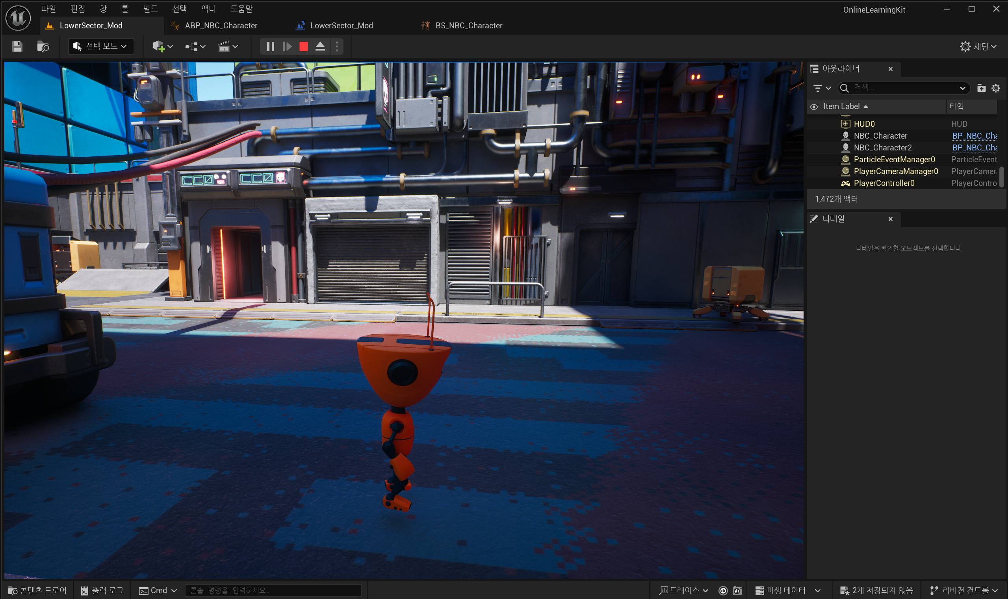Switch to the ABP_NBC_Character tab

point(221,26)
